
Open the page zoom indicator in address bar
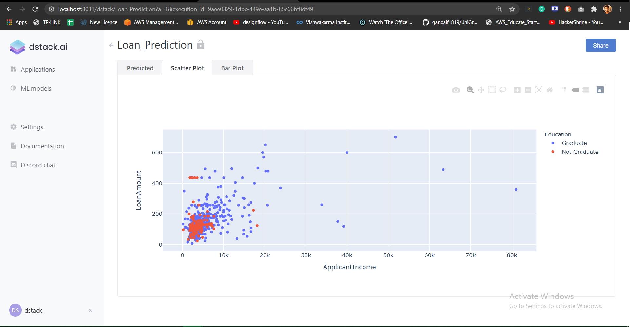[499, 9]
